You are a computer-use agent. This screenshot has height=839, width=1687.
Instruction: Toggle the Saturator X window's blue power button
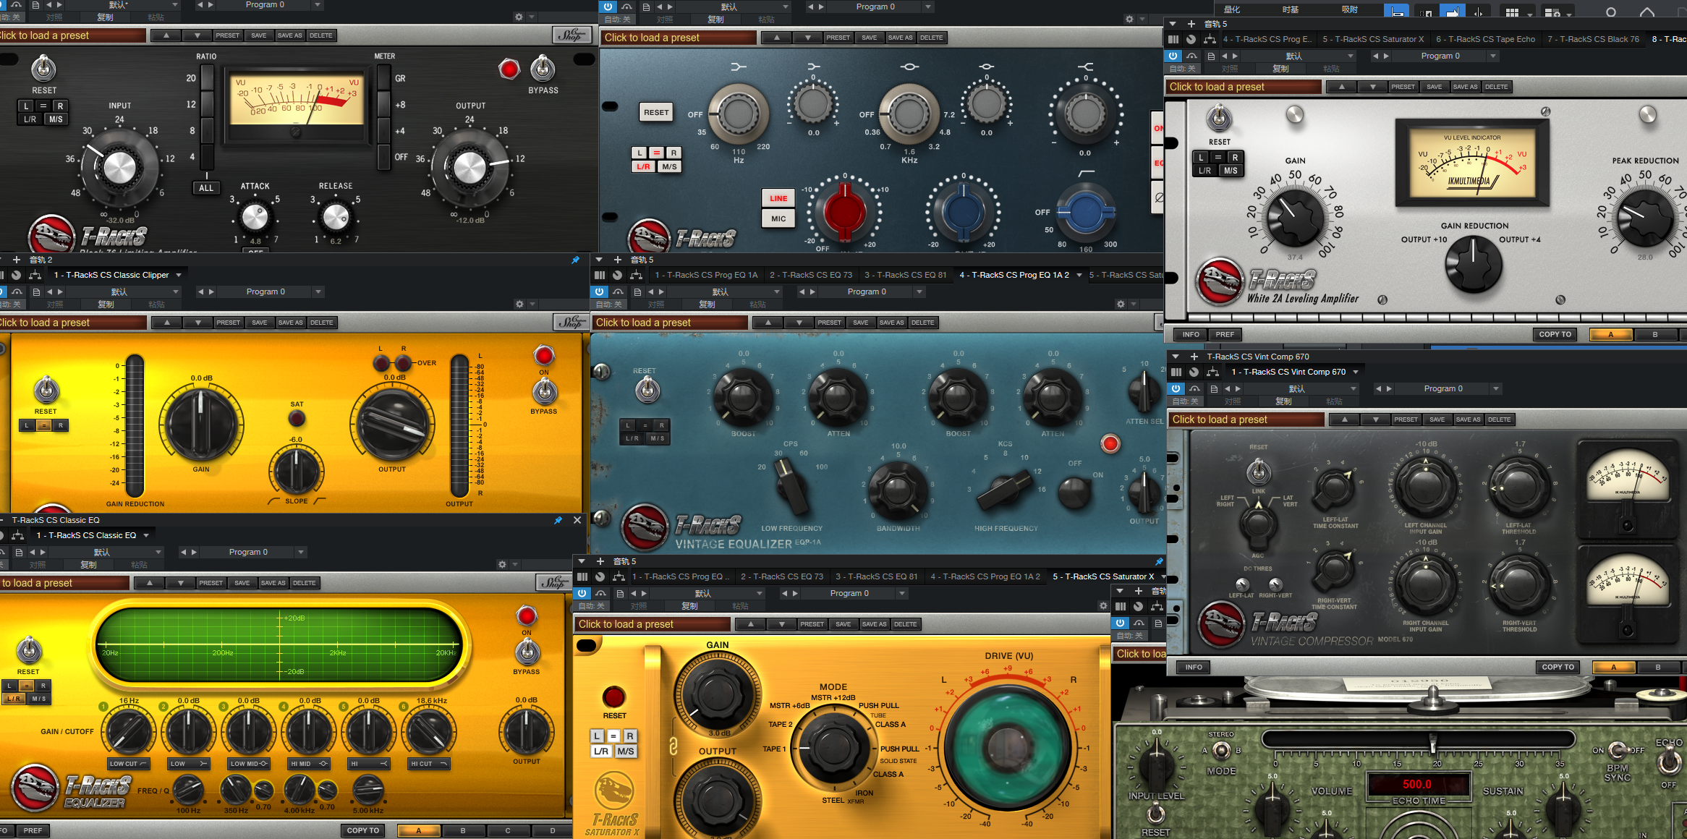click(582, 593)
